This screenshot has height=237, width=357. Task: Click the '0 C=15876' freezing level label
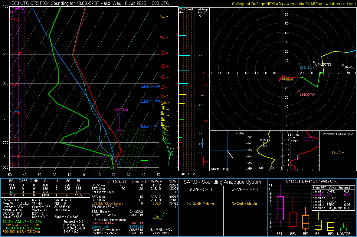pos(149,126)
